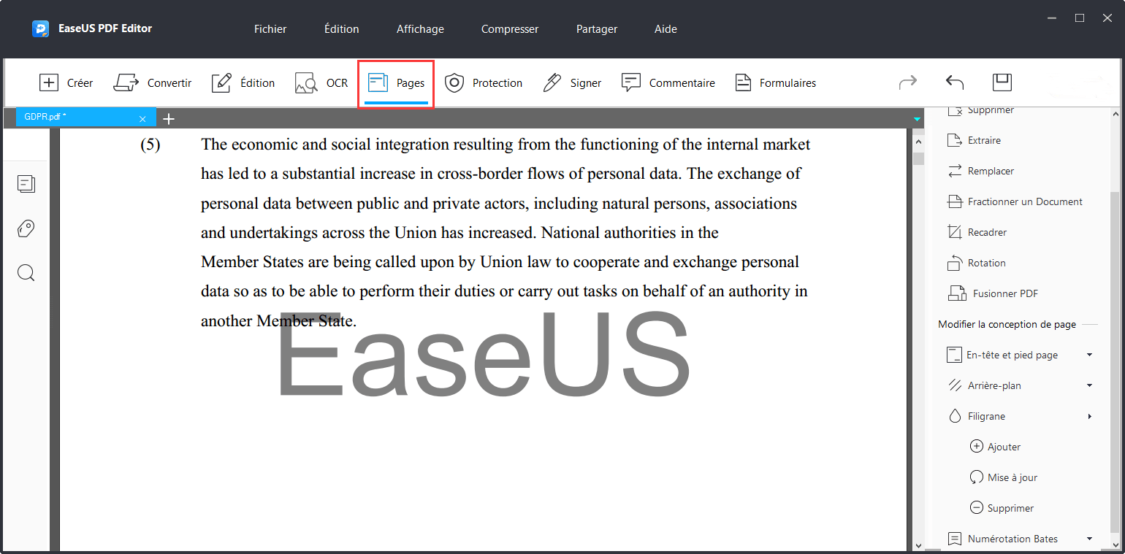Open the Formulaires tool
The image size is (1125, 554).
[x=775, y=83]
